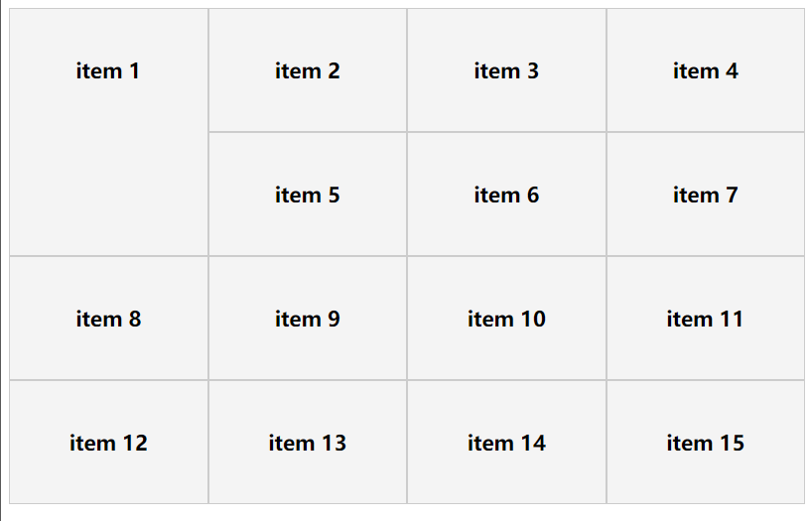Click the cell labeled item 6
The height and width of the screenshot is (521, 809).
tap(506, 195)
